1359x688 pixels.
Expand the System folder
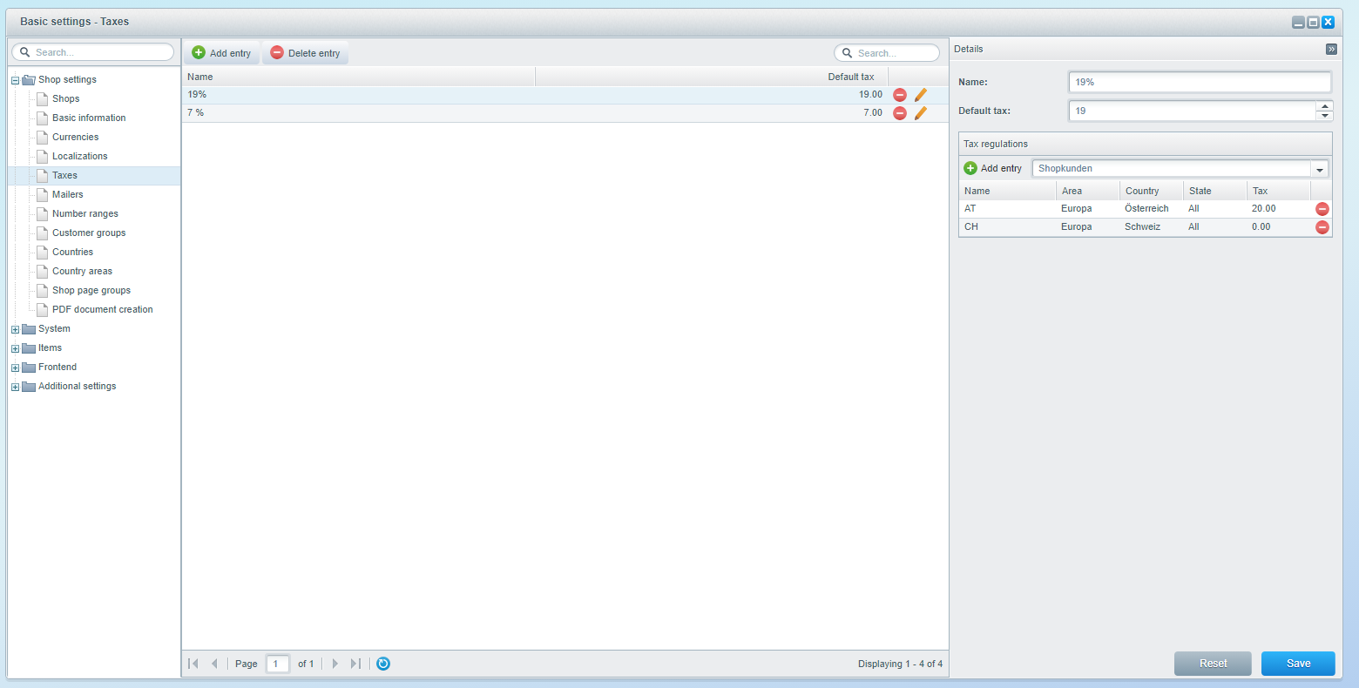[15, 329]
